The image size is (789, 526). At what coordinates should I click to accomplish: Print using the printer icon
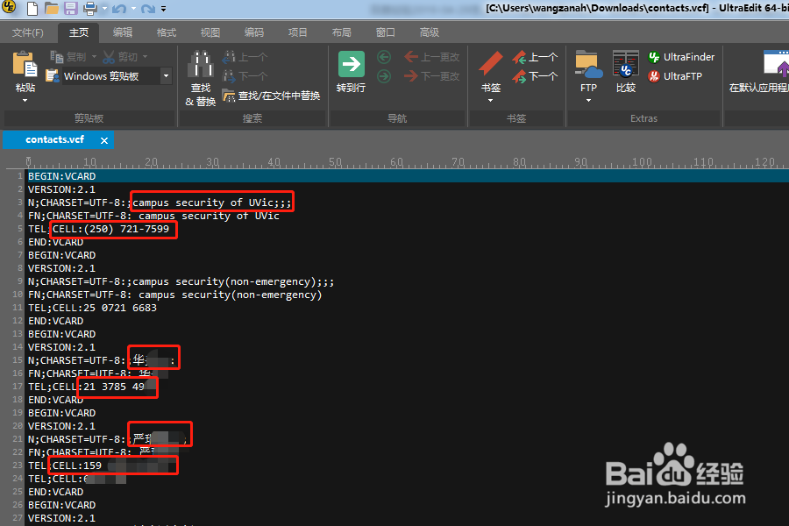90,8
